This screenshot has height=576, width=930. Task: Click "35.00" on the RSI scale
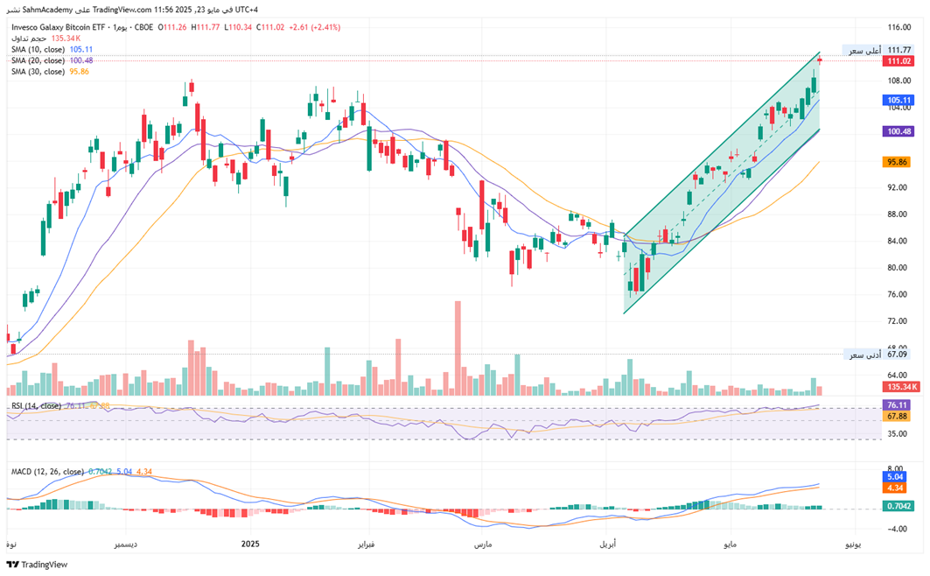click(x=897, y=433)
